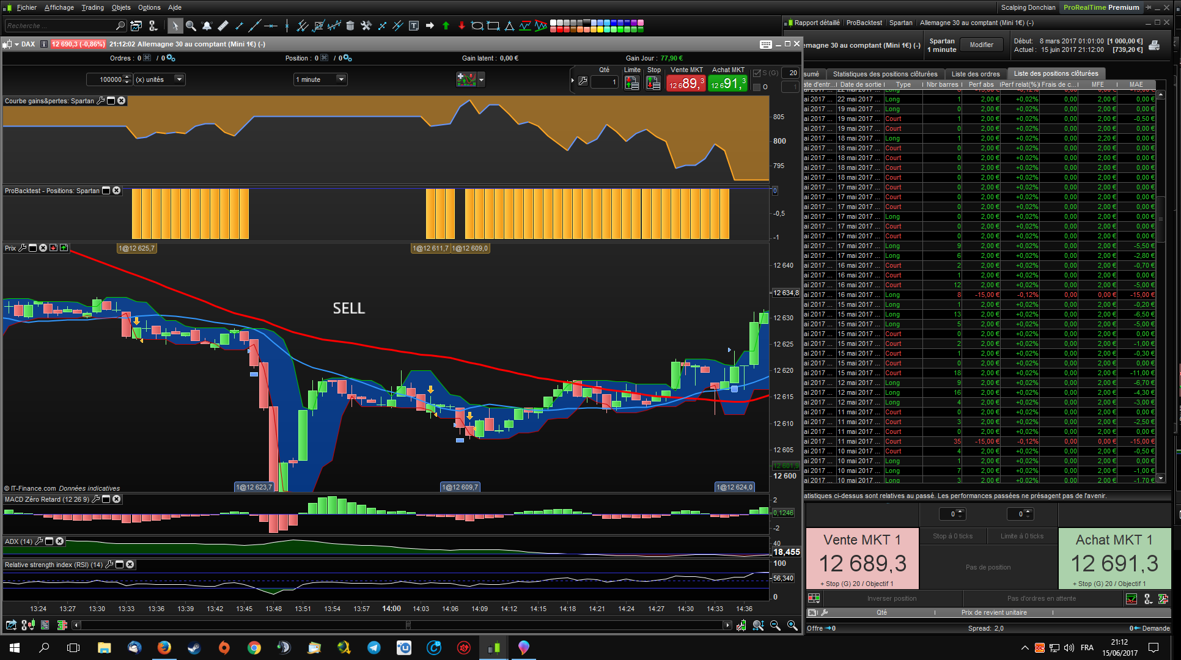Click the Limite order icon
The image size is (1181, 660).
point(631,82)
